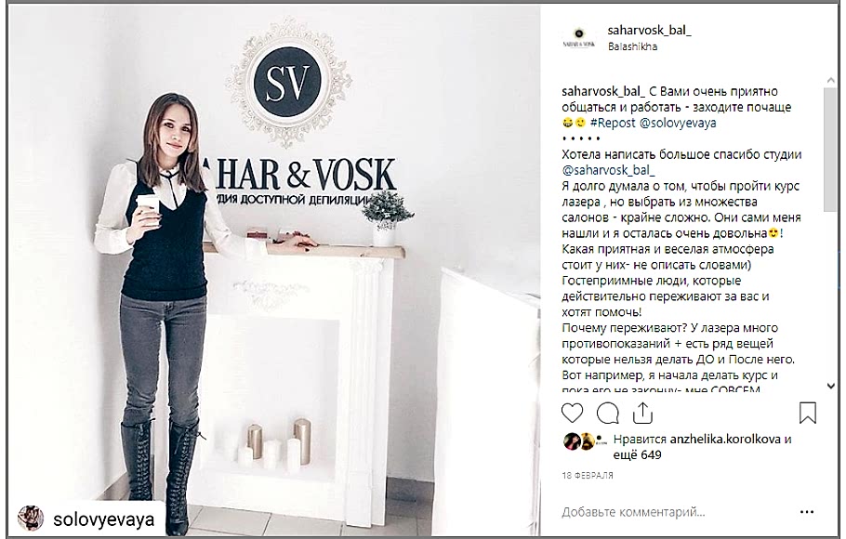Open the Balashikha location link
The image size is (846, 539).
pos(632,47)
